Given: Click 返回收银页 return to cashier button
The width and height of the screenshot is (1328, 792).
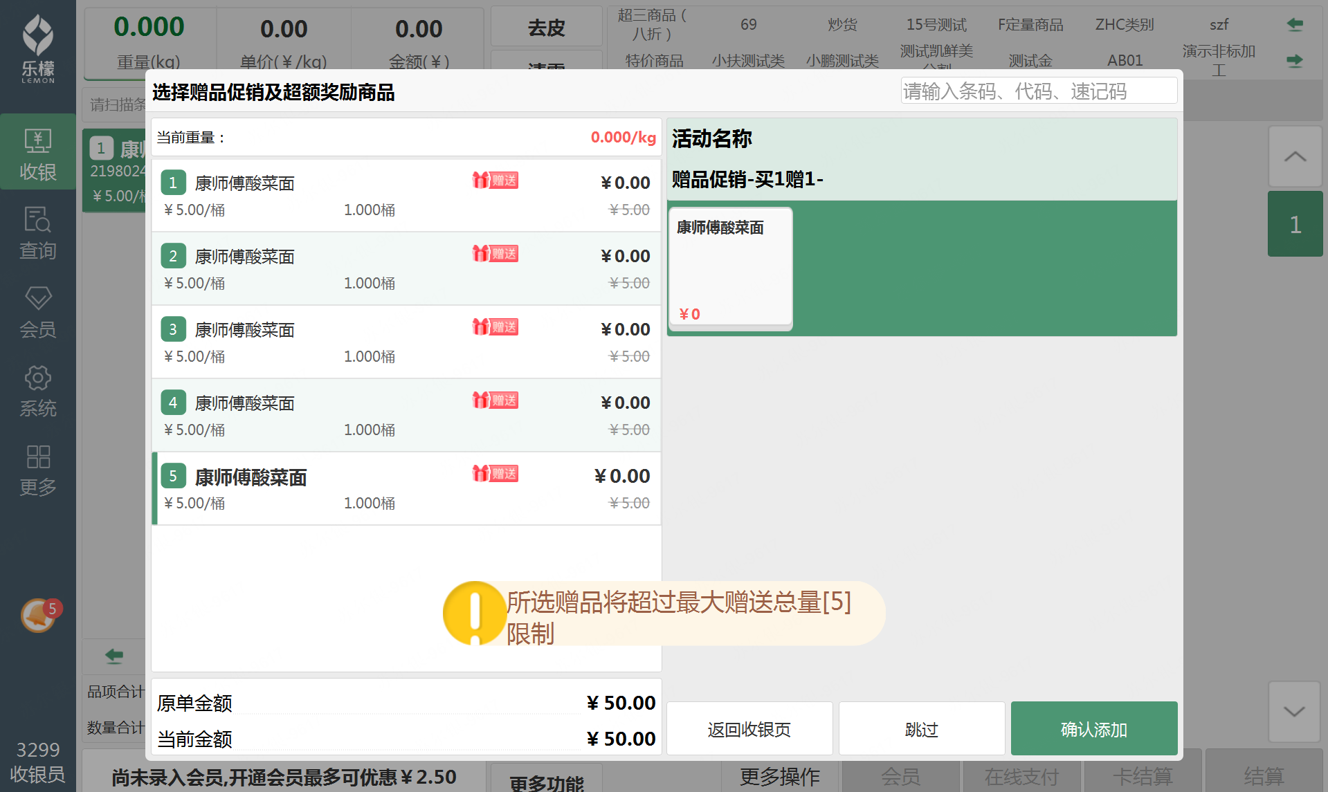Looking at the screenshot, I should tap(749, 729).
